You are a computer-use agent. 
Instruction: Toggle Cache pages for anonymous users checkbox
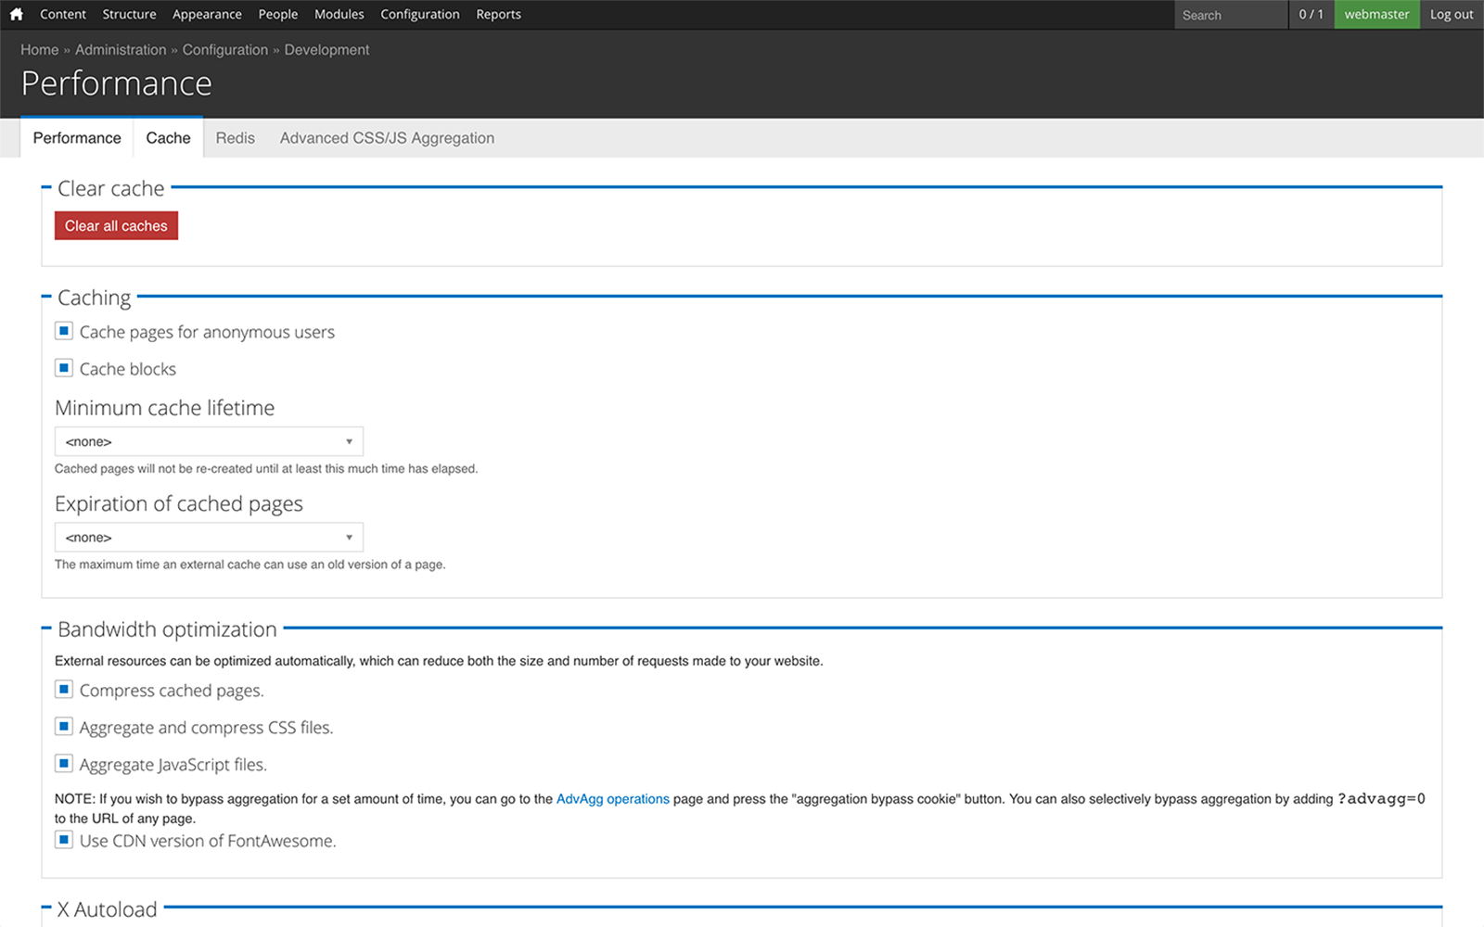[64, 331]
